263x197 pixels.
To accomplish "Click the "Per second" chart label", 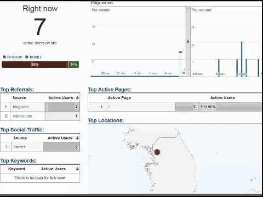I will pos(201,10).
